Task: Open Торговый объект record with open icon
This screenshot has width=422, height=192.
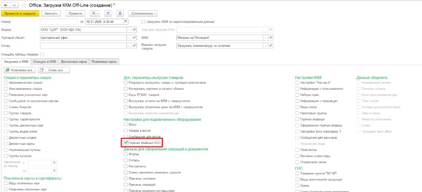Action: [135, 38]
